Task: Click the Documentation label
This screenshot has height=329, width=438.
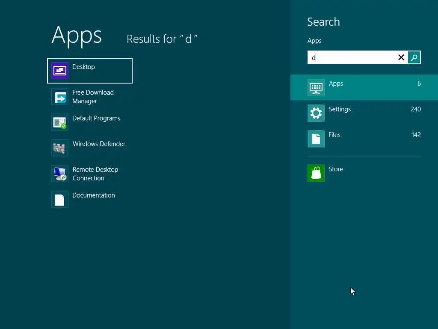Action: coord(94,195)
